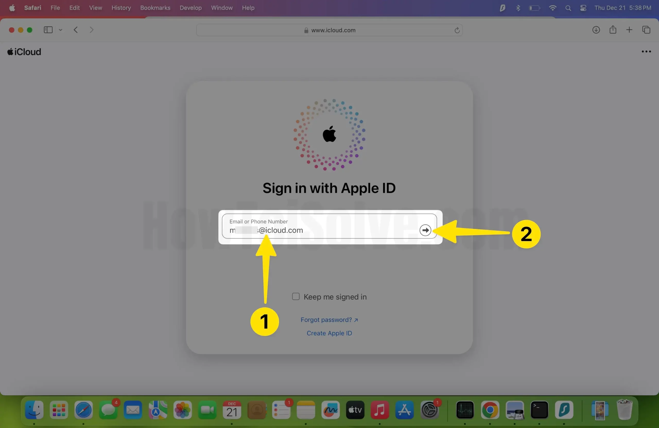This screenshot has height=428, width=659.
Task: Open Maps from the Dock
Action: pyautogui.click(x=158, y=410)
